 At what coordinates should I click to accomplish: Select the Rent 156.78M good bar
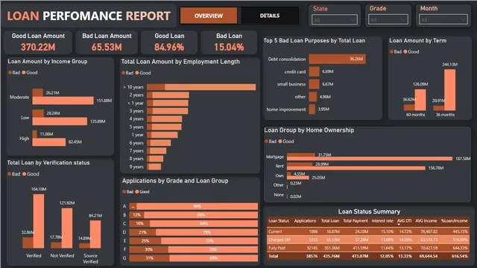click(356, 168)
